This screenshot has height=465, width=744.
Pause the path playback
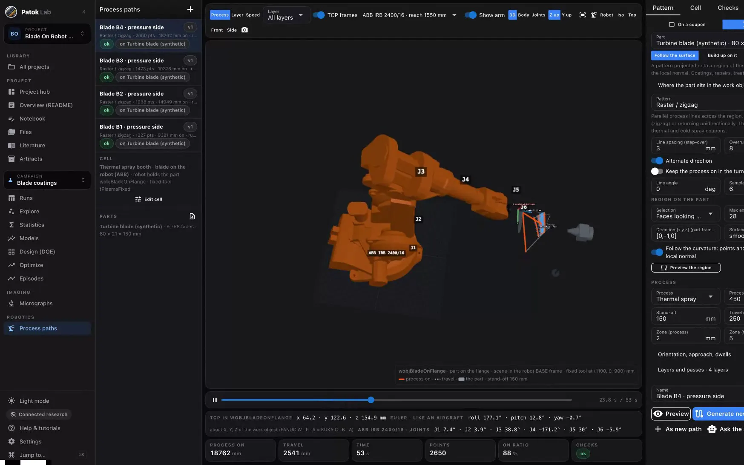pos(215,400)
